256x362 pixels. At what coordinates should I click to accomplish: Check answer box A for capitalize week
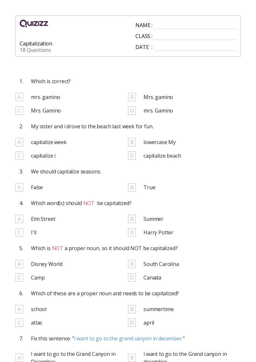19,142
